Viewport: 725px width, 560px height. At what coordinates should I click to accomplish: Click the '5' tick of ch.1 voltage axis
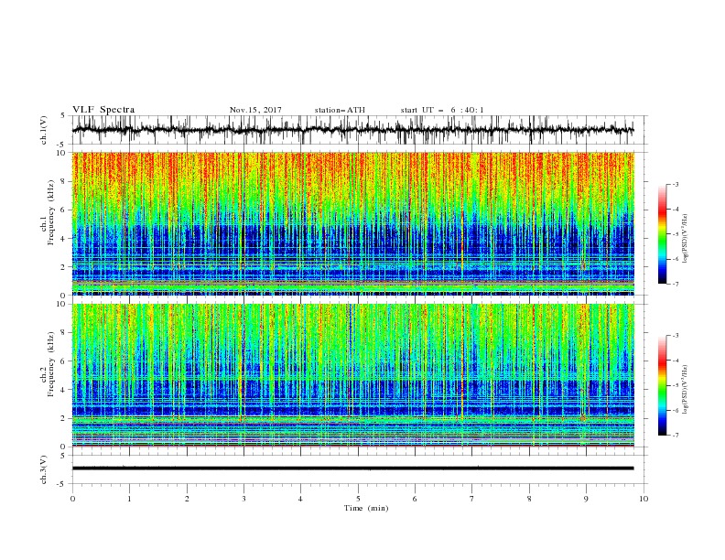click(63, 116)
